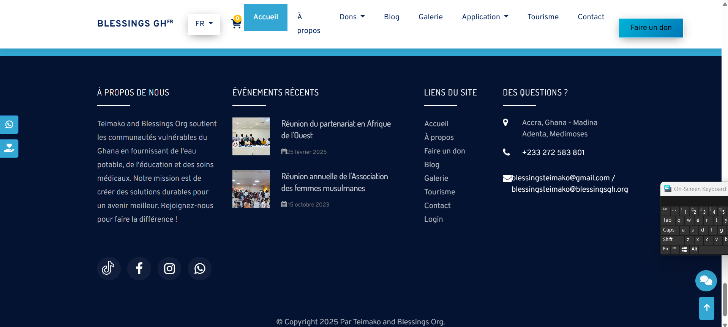Click the page vertical scrollbar thumb
Viewport: 728px width, 327px height.
point(725,299)
